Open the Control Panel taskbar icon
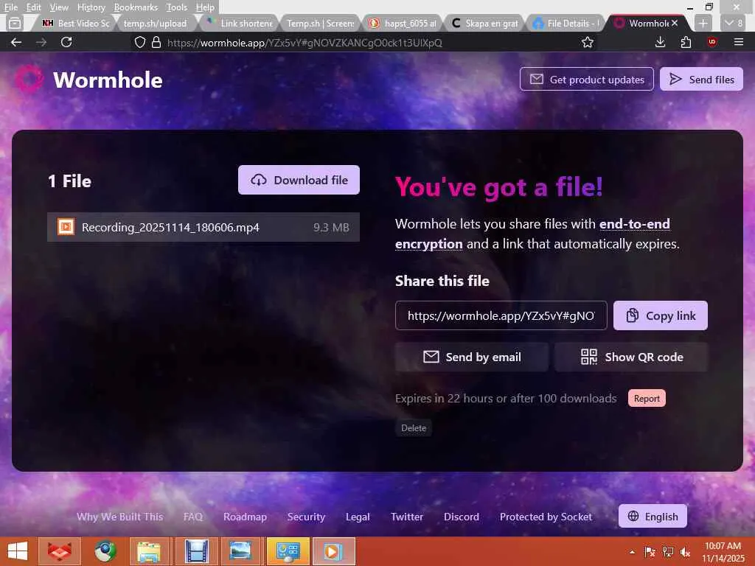 [288, 551]
